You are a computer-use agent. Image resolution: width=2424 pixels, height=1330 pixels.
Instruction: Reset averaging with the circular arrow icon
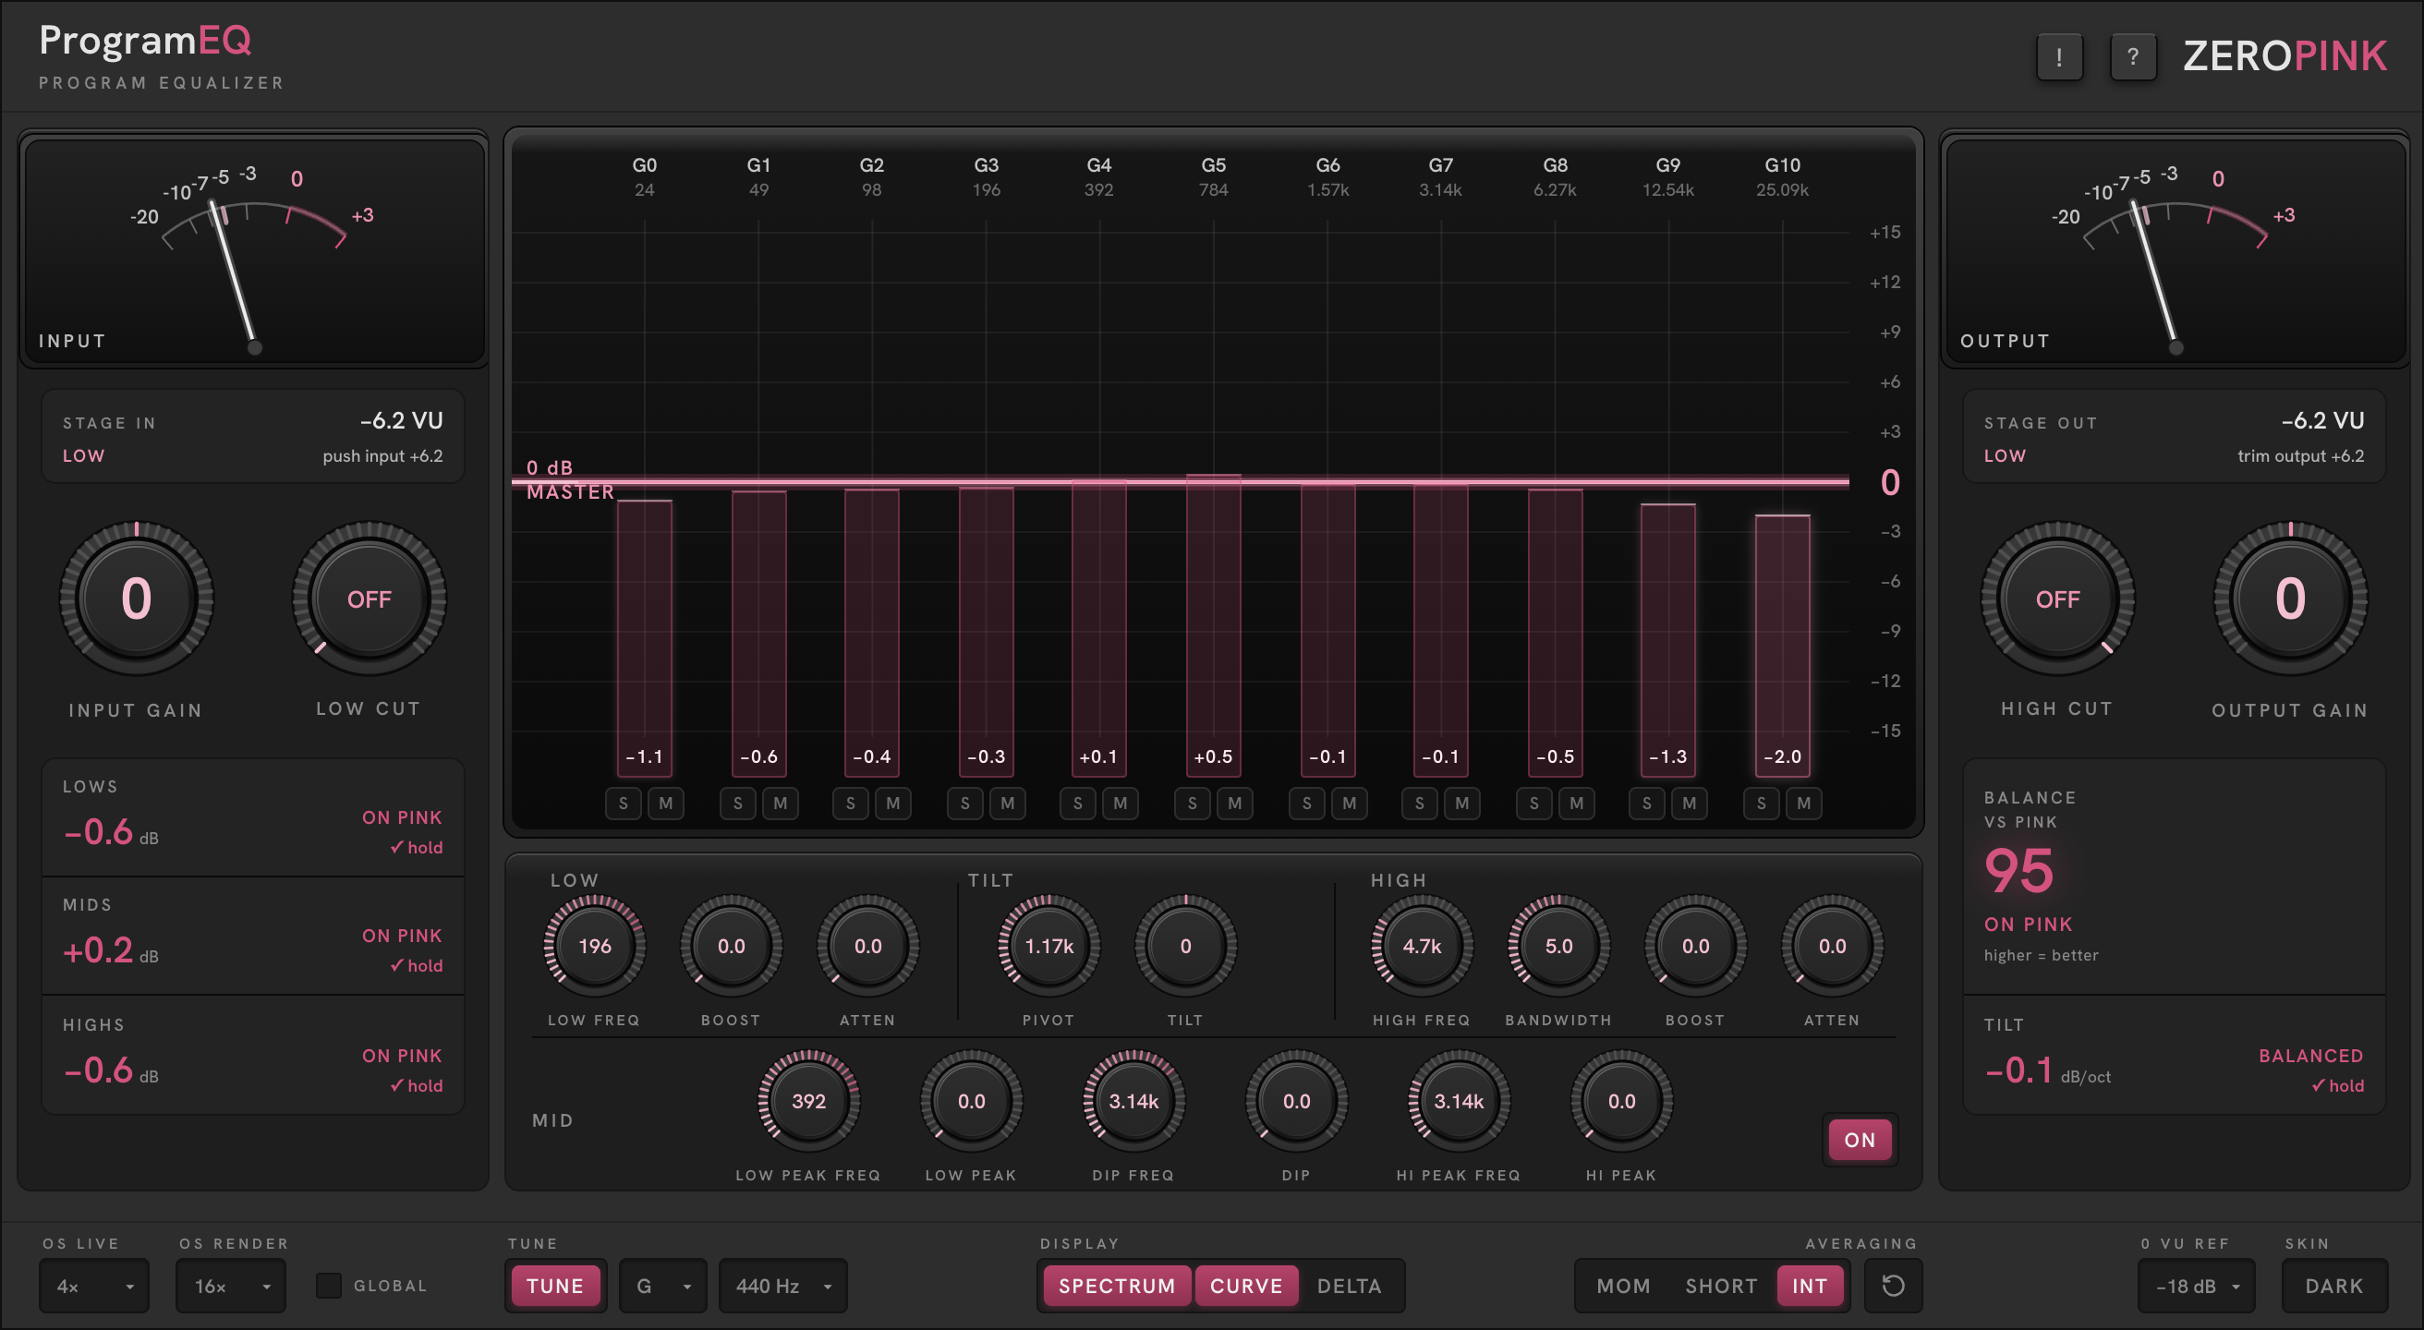click(x=1892, y=1285)
